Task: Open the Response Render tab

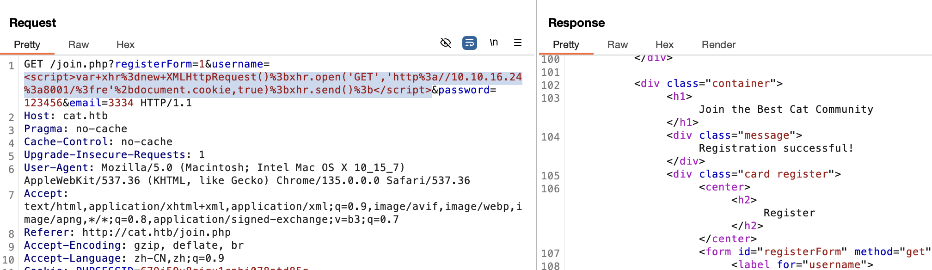Action: [x=718, y=44]
